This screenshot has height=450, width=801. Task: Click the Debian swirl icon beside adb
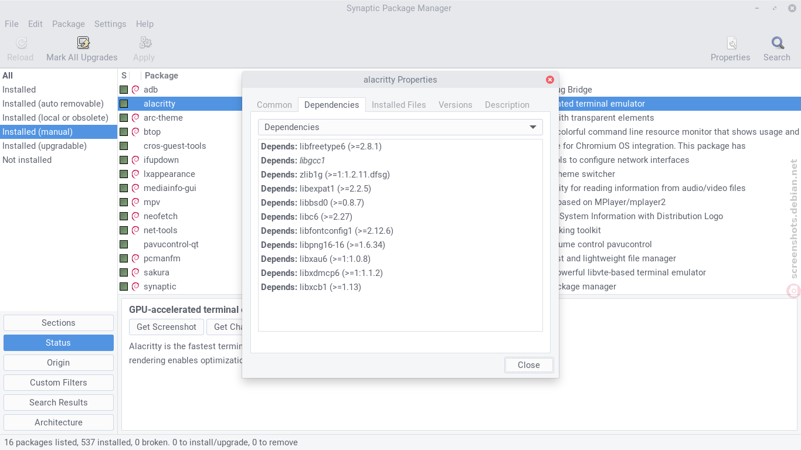pyautogui.click(x=135, y=90)
